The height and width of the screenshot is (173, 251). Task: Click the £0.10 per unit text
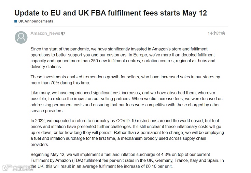click(x=159, y=166)
